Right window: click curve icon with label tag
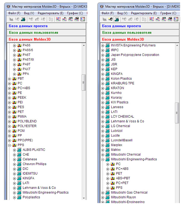Image resolution: width=184 pixels, height=207 pixels. coord(164,19)
